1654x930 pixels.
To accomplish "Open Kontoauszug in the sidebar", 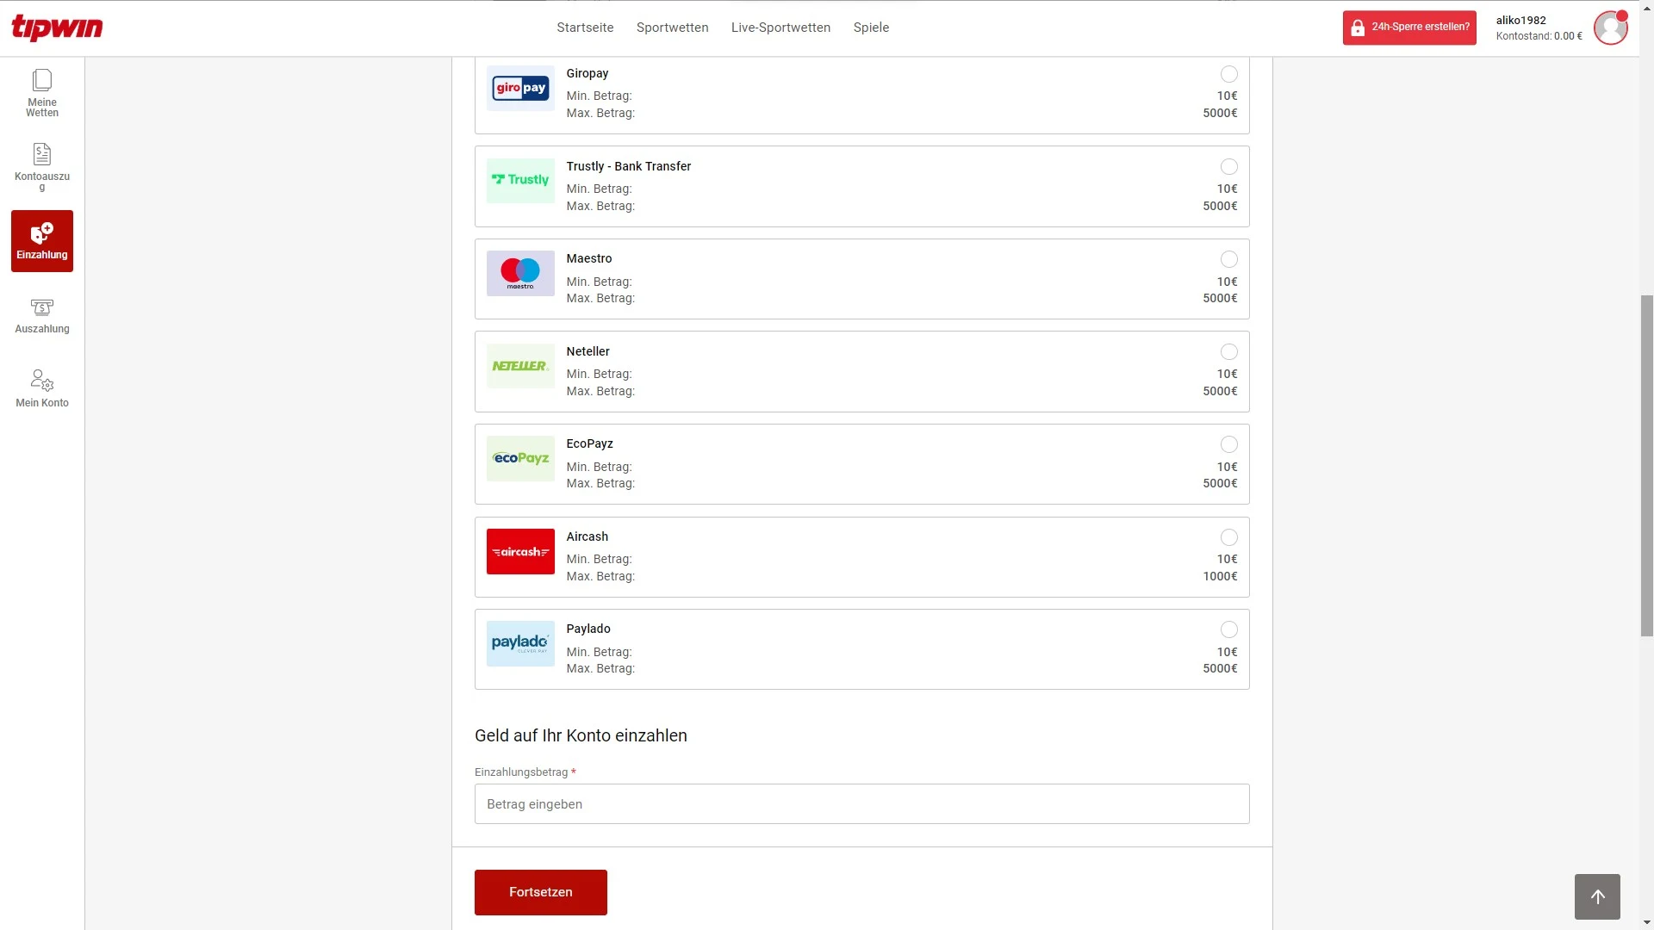I will tap(42, 167).
